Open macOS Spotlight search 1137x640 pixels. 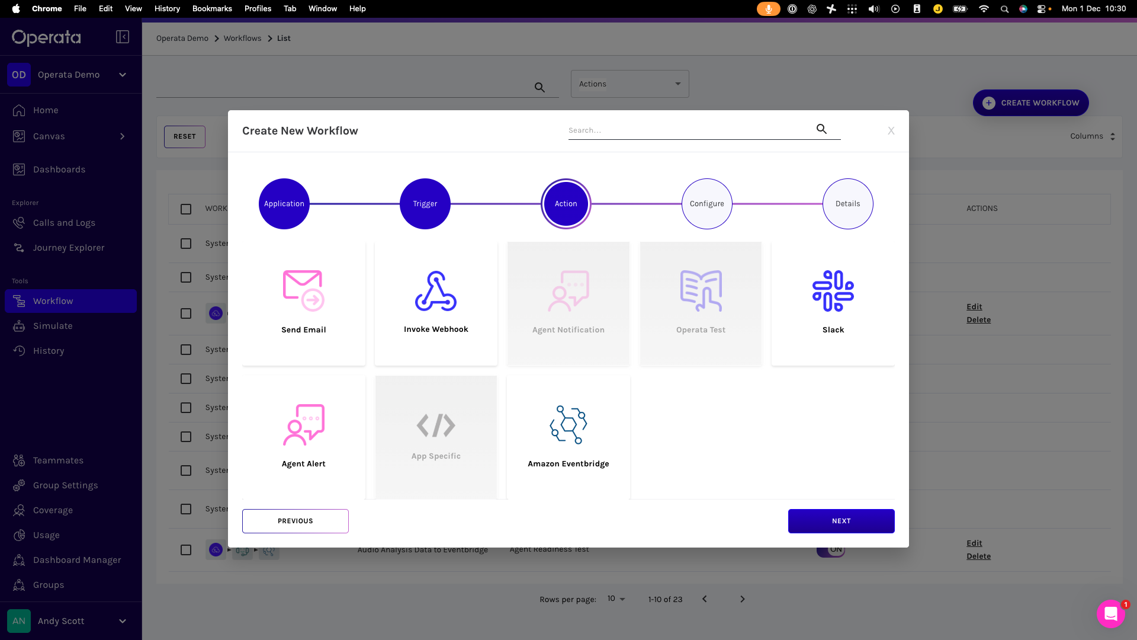coord(1004,9)
